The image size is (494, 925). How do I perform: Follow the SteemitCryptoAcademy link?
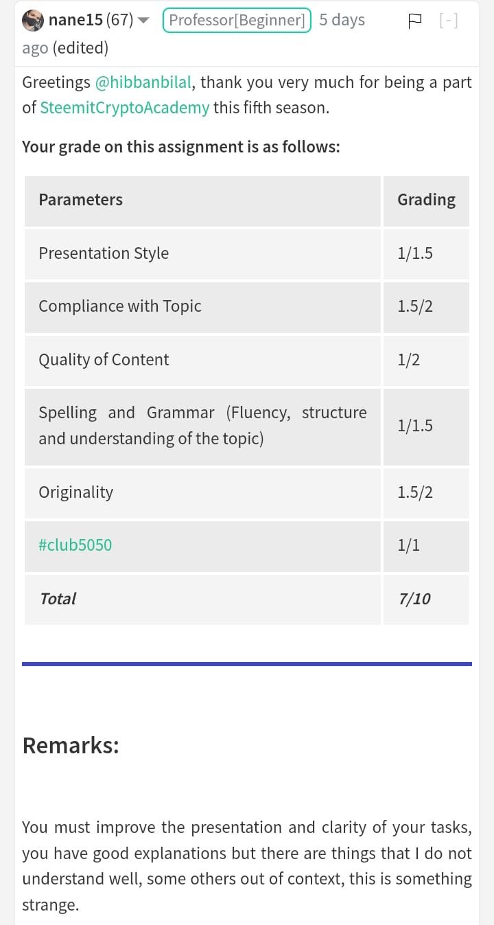(x=125, y=109)
